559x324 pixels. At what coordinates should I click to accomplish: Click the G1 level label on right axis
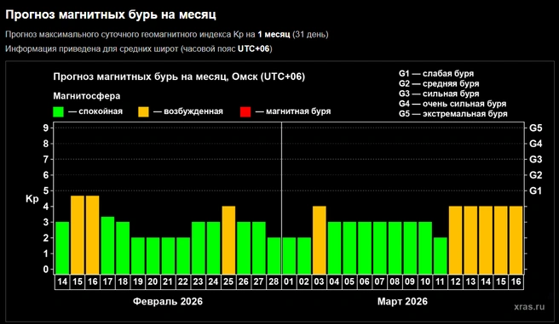tap(535, 191)
